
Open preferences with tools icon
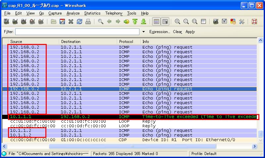click(242, 21)
